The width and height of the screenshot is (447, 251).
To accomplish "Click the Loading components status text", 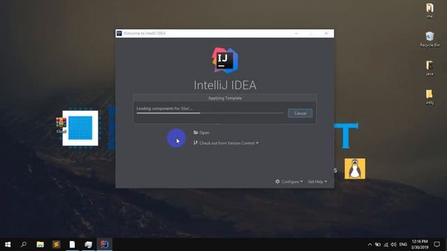I will pos(165,109).
